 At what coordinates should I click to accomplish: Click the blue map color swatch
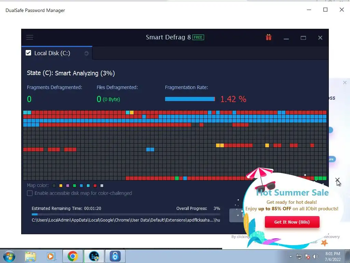coord(81,186)
